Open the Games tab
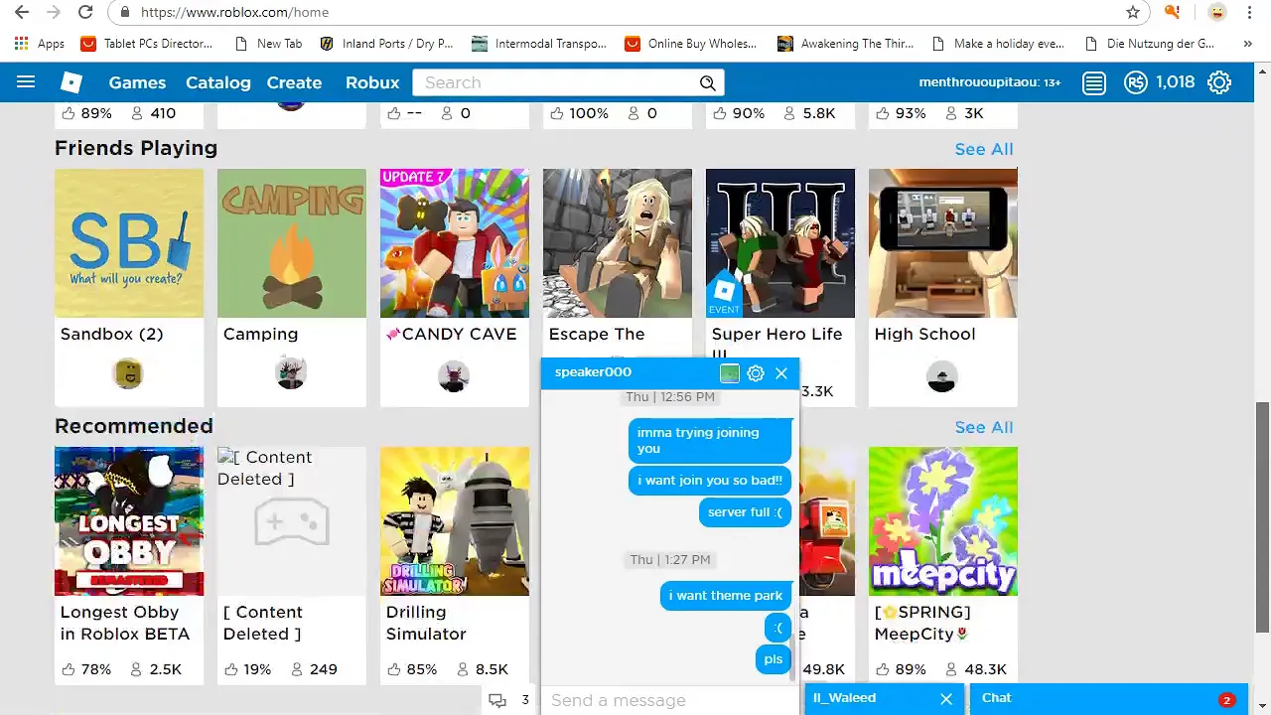 pos(137,82)
